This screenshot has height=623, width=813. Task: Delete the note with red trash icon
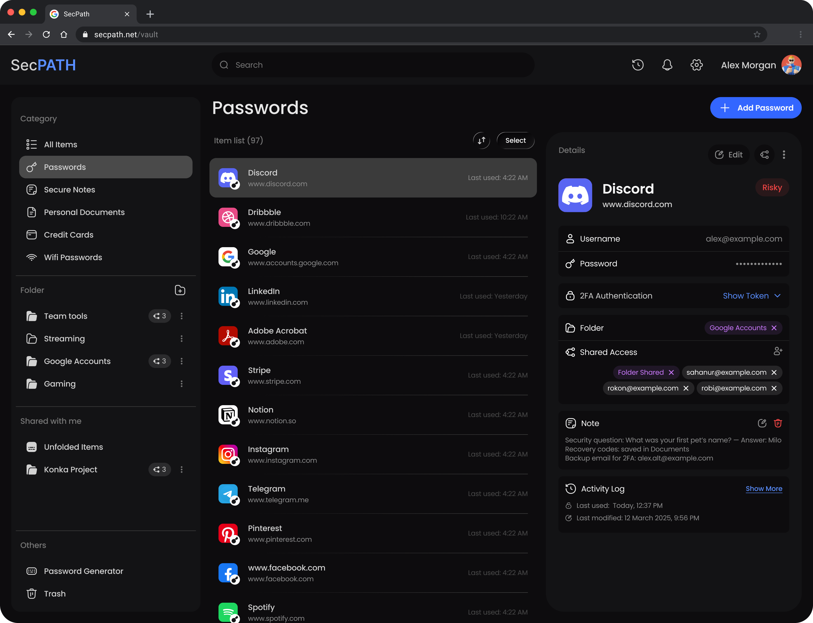pos(778,423)
